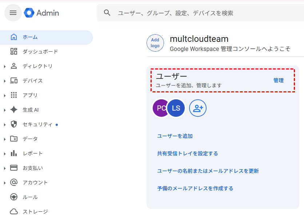Click the home icon in sidebar
The width and height of the screenshot is (304, 215).
pyautogui.click(x=14, y=37)
